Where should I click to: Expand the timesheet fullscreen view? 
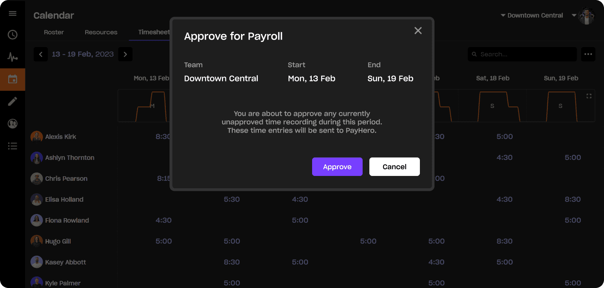coord(589,96)
